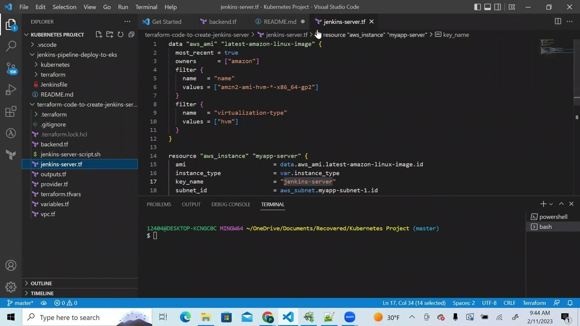Open Source Control view with 10K badge
This screenshot has width=580, height=326.
coord(11,68)
